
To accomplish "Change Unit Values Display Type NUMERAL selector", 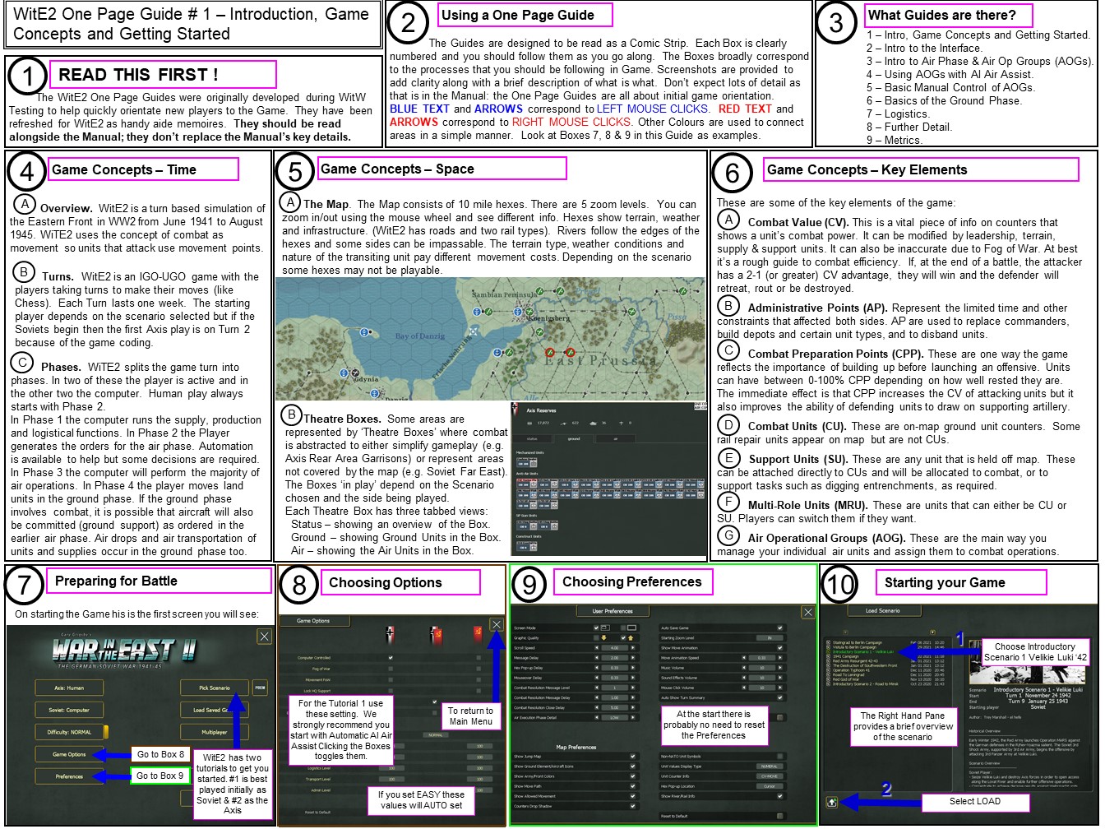I will point(770,766).
